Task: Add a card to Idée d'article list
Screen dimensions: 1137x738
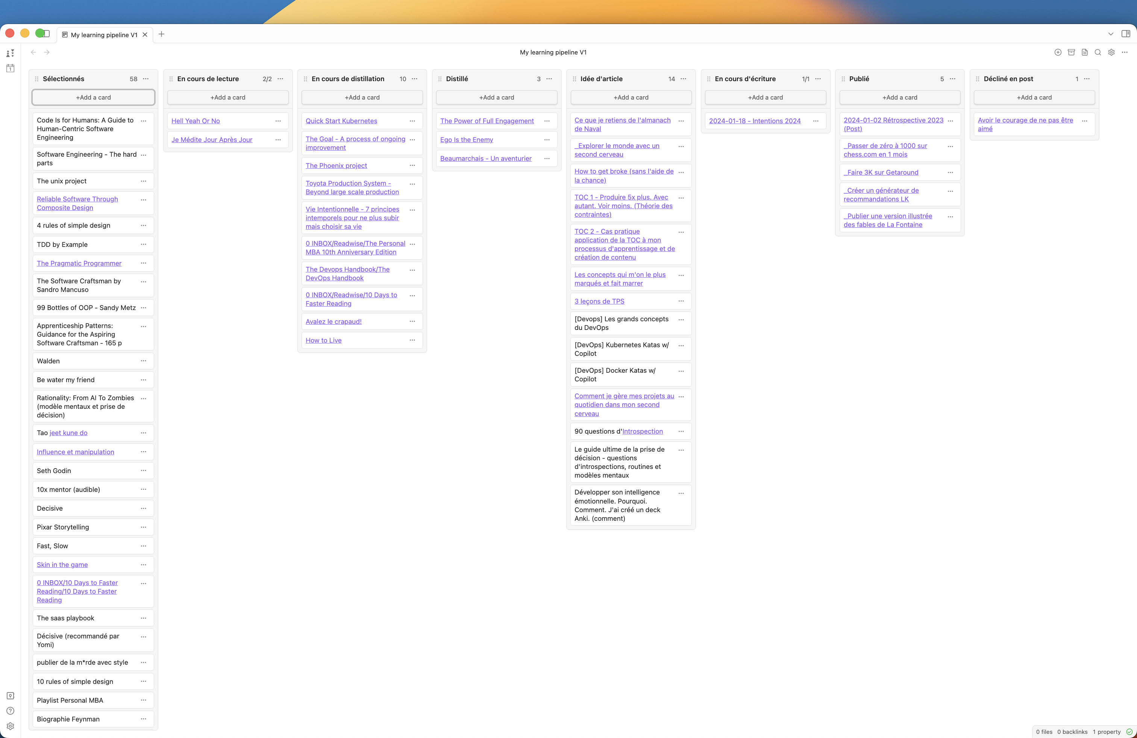Action: point(631,97)
